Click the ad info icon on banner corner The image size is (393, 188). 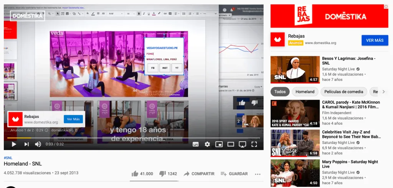tap(386, 7)
